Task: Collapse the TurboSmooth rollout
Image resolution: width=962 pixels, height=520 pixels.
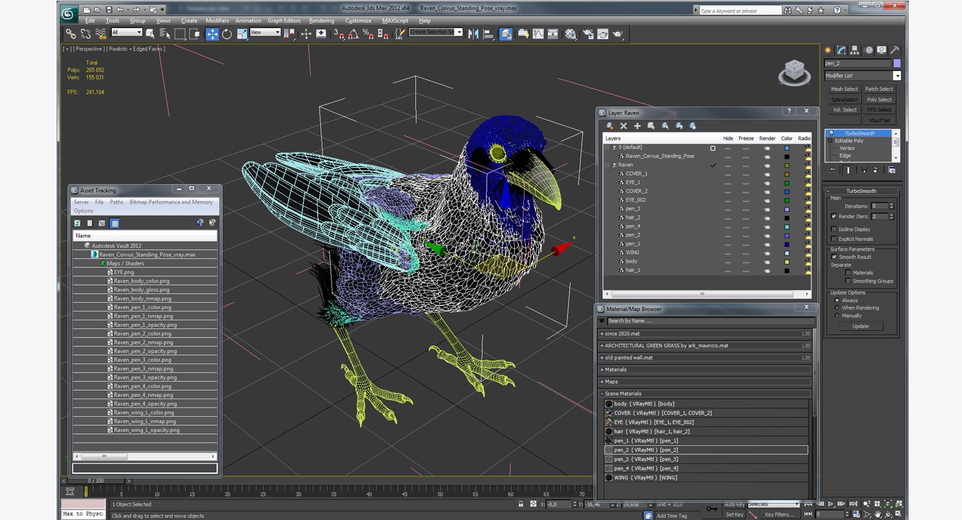Action: coord(861,191)
